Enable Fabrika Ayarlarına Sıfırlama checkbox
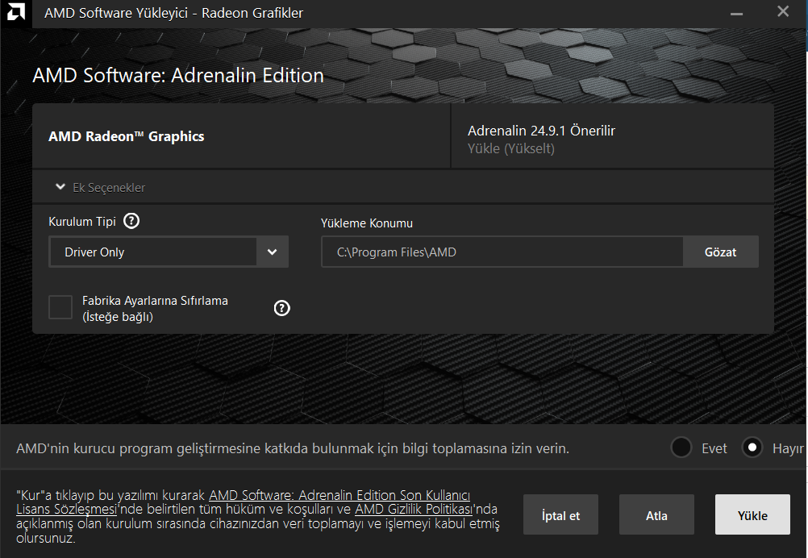The image size is (808, 558). click(x=60, y=307)
